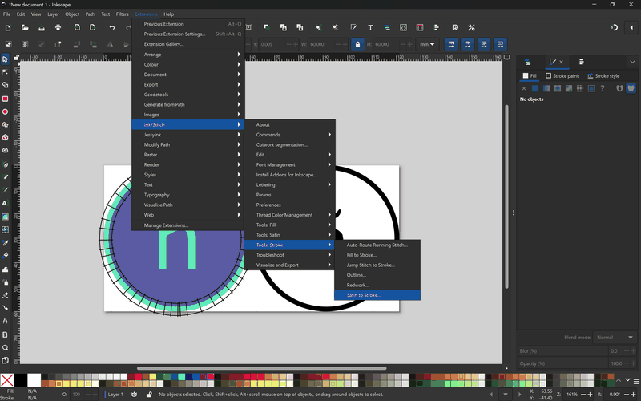Click Fill to Stroke entry
This screenshot has width=641, height=401.
(377, 255)
